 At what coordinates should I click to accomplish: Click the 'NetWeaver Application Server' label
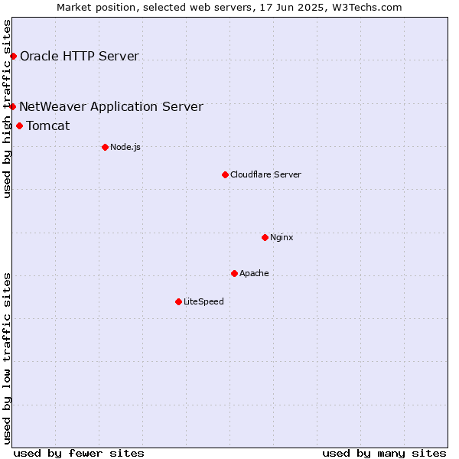(x=111, y=106)
